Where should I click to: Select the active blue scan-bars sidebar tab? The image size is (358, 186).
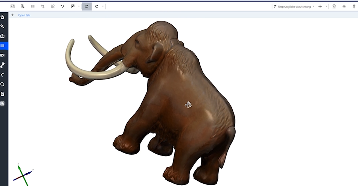tap(3, 46)
